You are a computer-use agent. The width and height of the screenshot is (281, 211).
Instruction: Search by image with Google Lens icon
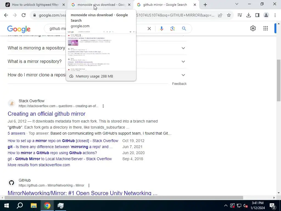172,29
